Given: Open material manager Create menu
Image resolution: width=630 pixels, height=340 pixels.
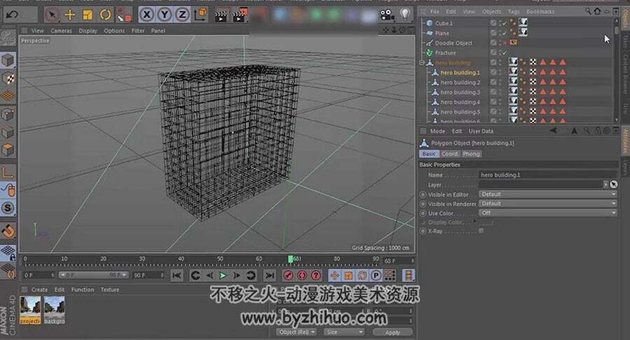Looking at the screenshot, I should pyautogui.click(x=39, y=290).
